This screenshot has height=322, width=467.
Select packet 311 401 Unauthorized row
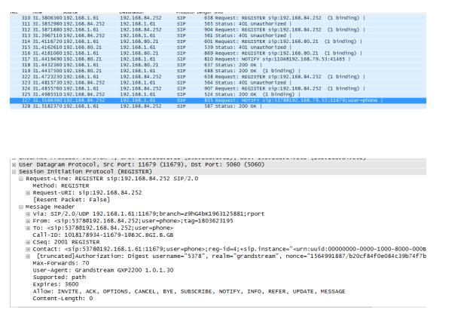coord(218,24)
